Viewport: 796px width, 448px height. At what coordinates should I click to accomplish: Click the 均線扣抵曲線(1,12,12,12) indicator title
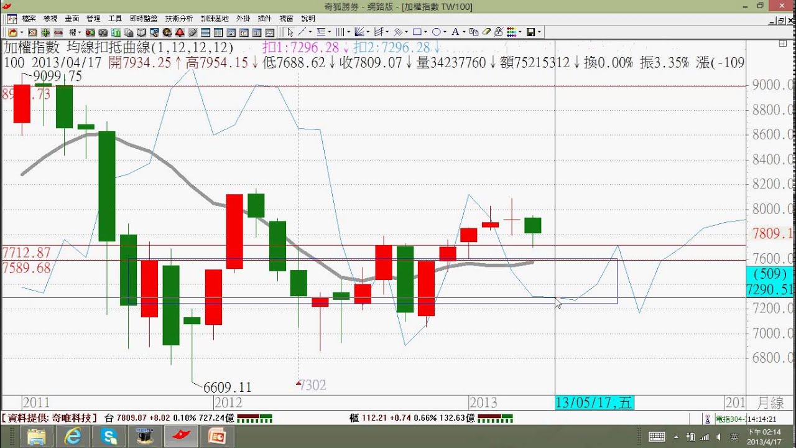point(150,47)
